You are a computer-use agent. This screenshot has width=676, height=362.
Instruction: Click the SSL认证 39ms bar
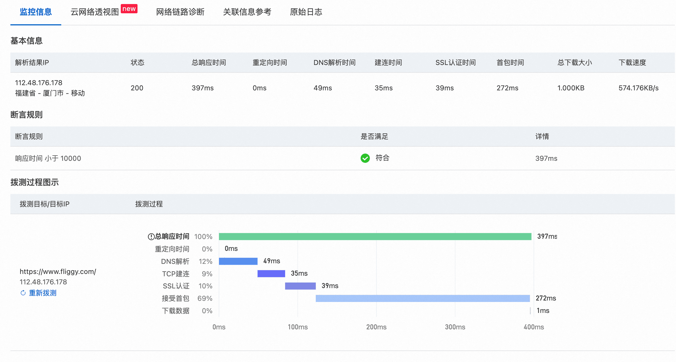pyautogui.click(x=300, y=286)
